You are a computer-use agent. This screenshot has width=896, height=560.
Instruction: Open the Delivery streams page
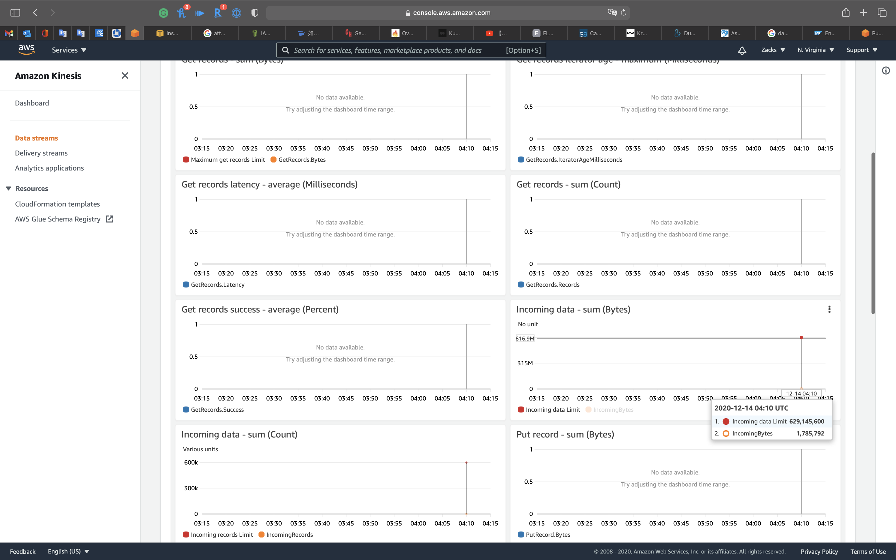coord(41,153)
